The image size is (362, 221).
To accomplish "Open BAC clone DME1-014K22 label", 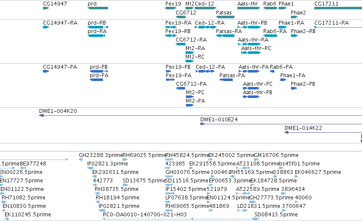I will 303,128.
